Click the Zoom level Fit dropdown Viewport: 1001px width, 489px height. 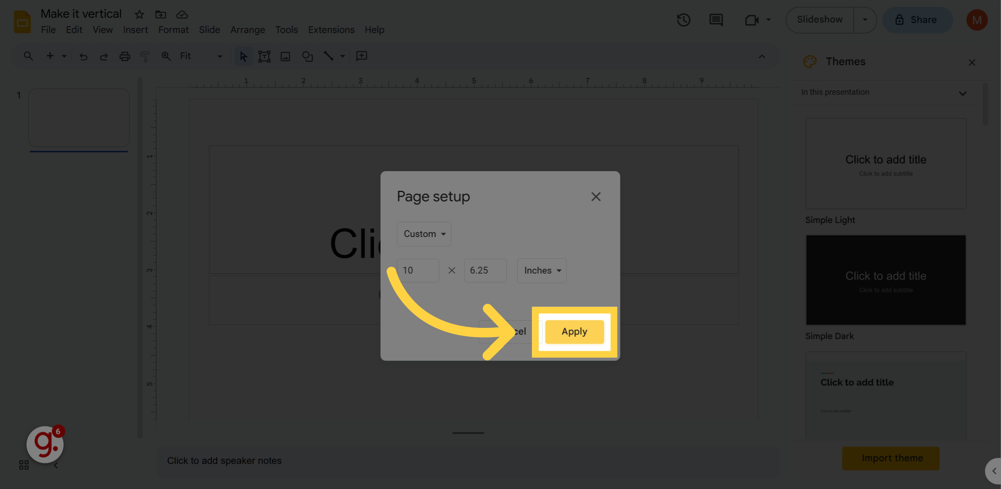pyautogui.click(x=199, y=56)
